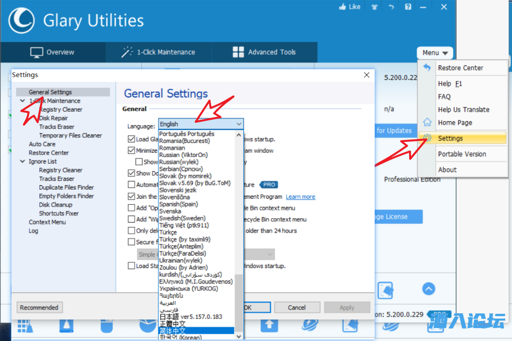Click the undo arrow icon in title bar
Image resolution: width=512 pixels, height=341 pixels.
[x=391, y=7]
